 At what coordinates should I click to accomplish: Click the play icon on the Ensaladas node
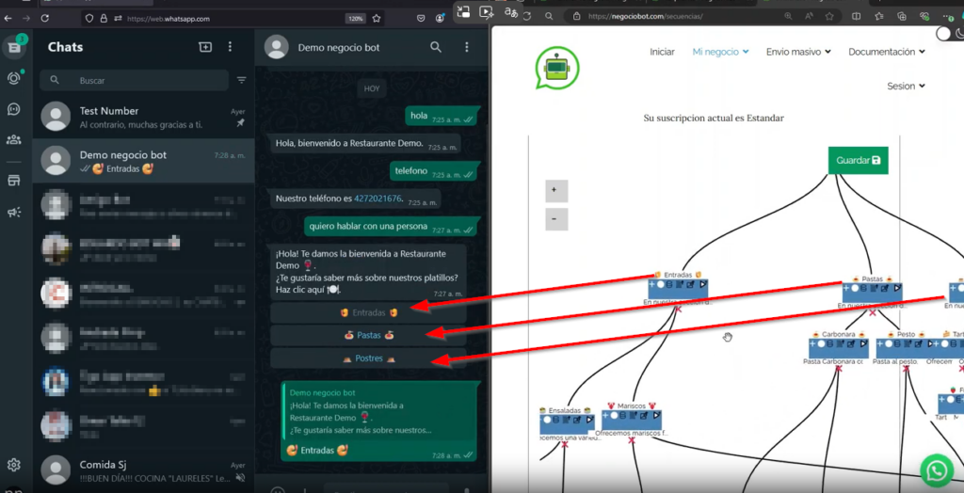click(589, 420)
